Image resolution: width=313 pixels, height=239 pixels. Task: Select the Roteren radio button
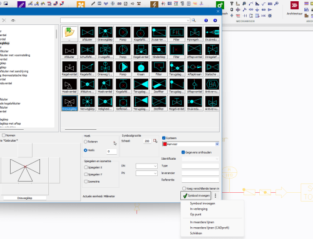tap(85, 142)
